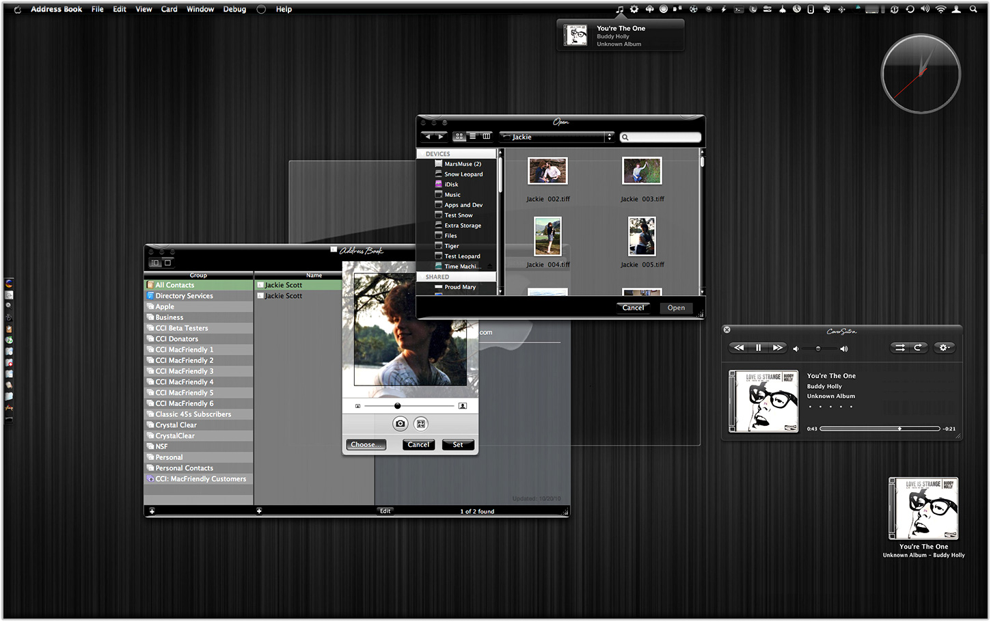Click the third rating star dot in CoverSutra
The width and height of the screenshot is (991, 622).
click(x=830, y=407)
